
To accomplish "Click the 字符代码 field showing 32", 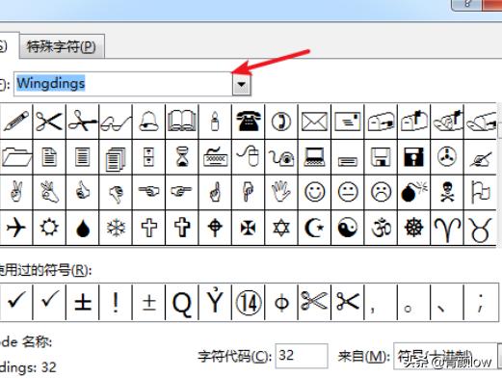I will (302, 356).
